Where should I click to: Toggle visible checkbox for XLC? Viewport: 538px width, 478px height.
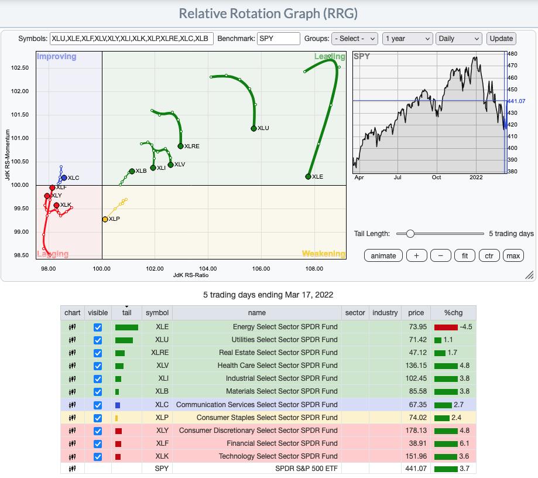coord(98,405)
